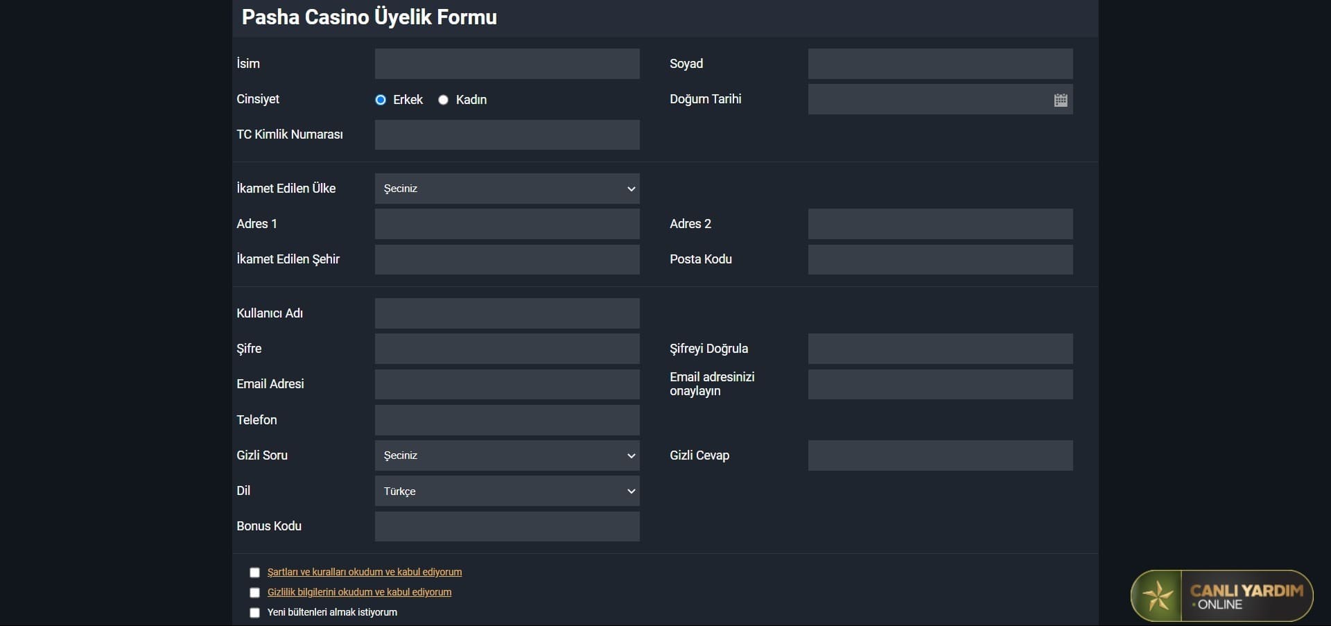Viewport: 1331px width, 626px height.
Task: Open the Şartları ve kuralları link
Action: pos(365,572)
